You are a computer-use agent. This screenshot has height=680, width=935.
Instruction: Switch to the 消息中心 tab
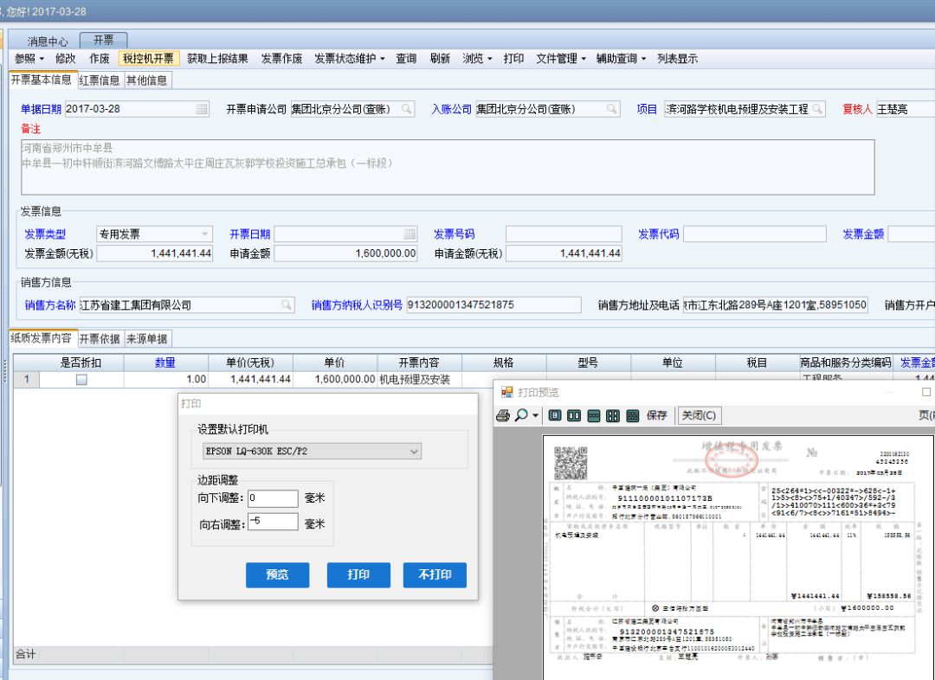tap(48, 42)
